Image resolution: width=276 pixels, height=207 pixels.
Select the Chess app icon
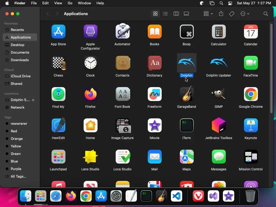(59, 63)
